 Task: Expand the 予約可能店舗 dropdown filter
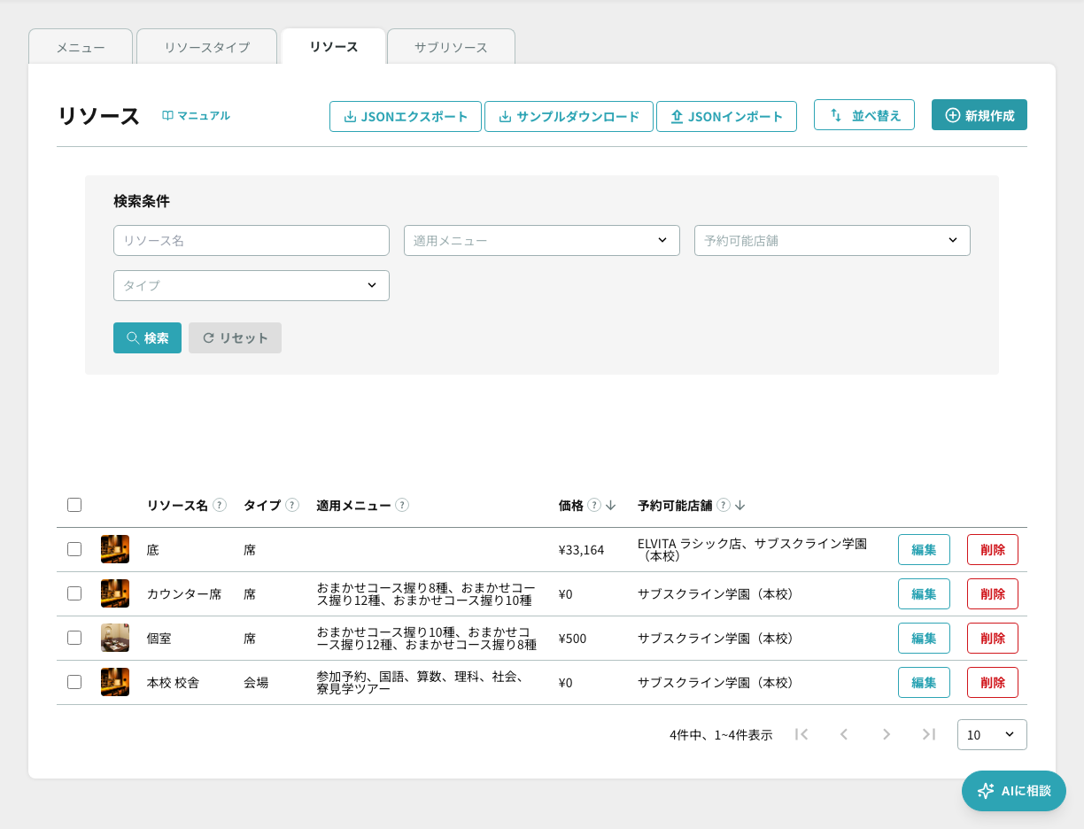pos(832,240)
